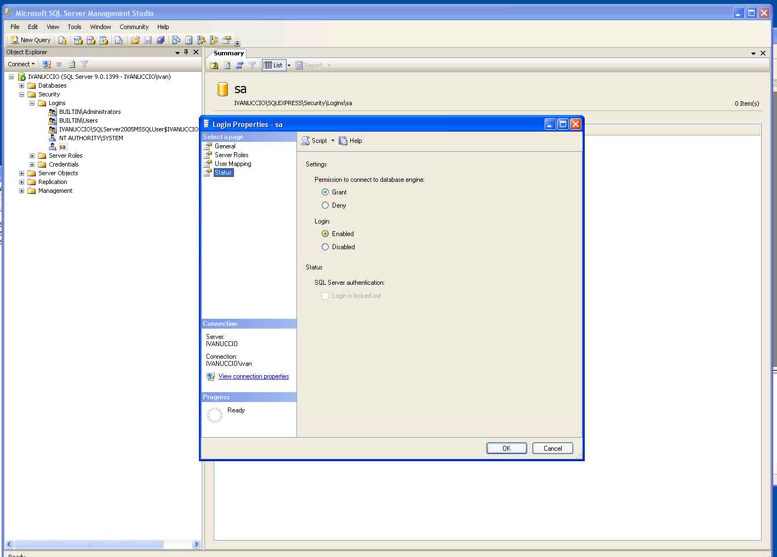Click the Object Explorer horizontal scrollbar thumb
The image size is (777, 557).
[x=89, y=544]
